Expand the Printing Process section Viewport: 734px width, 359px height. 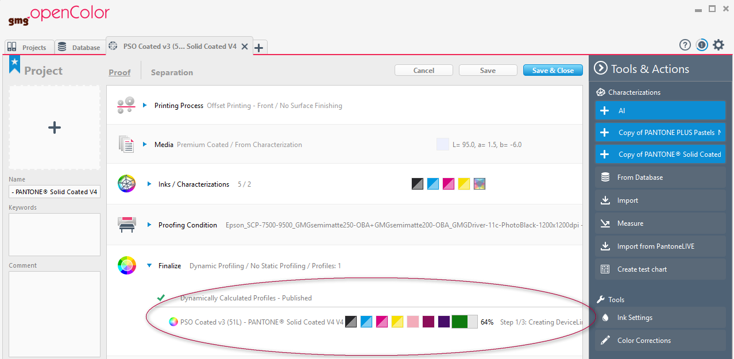click(x=145, y=105)
